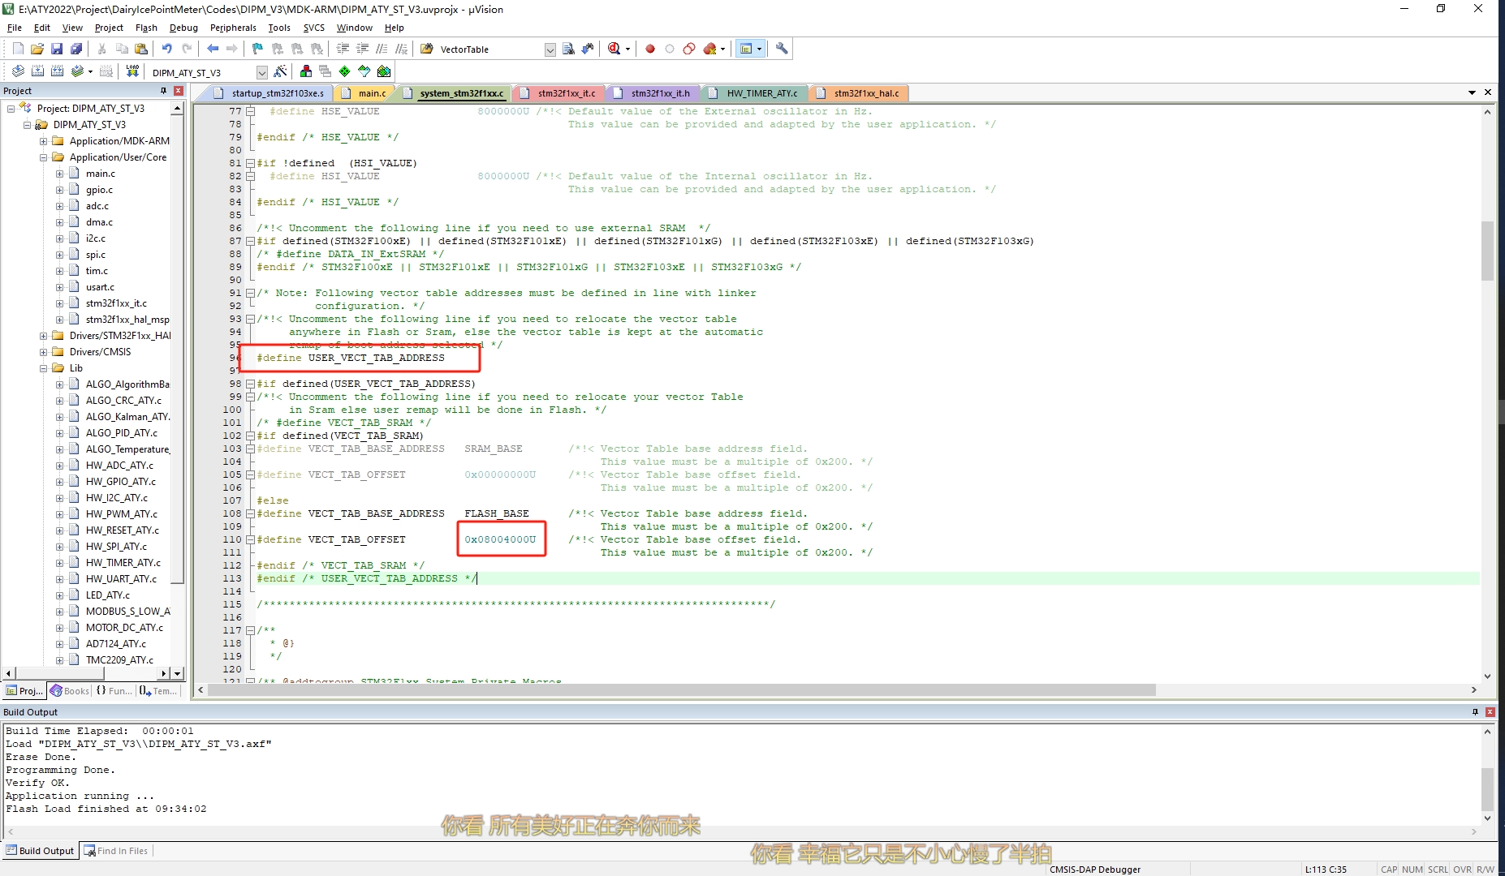The height and width of the screenshot is (876, 1505).
Task: Open Options for Target magic wand
Action: (280, 72)
